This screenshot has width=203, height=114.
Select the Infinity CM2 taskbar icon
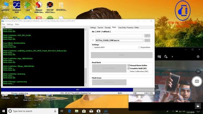pyautogui.click(x=106, y=111)
